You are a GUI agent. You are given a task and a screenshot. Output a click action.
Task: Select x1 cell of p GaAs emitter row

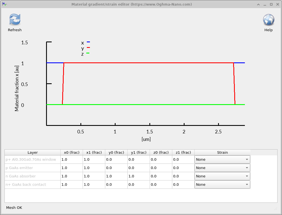(94, 168)
